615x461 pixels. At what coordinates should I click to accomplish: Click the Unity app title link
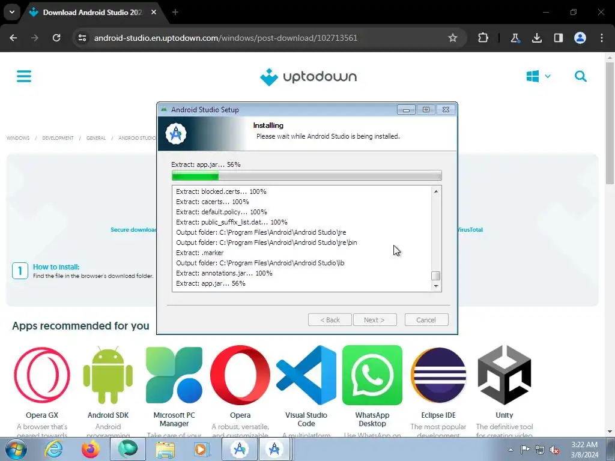504,415
